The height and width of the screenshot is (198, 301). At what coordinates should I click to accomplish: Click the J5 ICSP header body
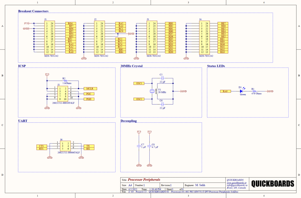pos(63,94)
